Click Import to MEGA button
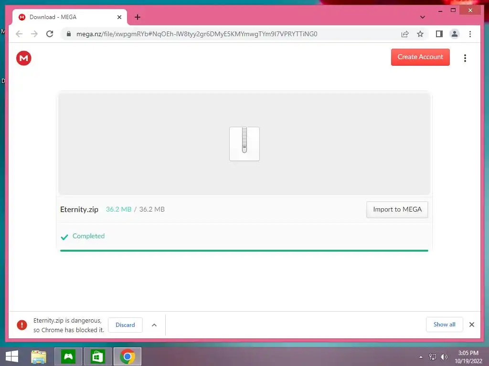This screenshot has width=489, height=366. coord(397,210)
